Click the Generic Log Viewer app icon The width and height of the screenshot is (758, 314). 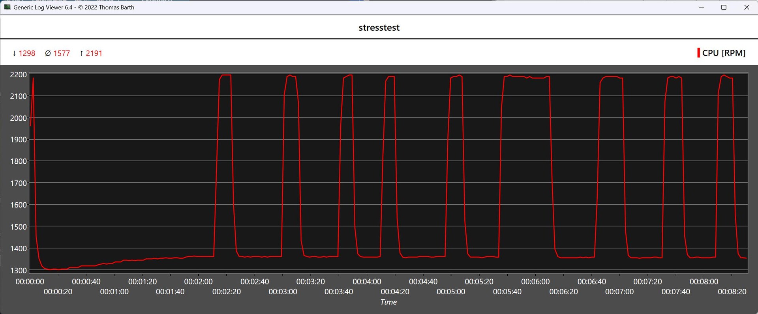7,7
